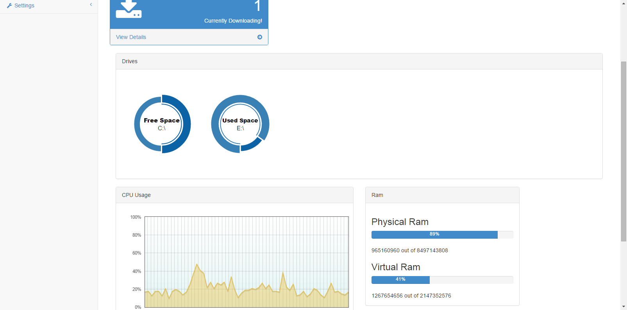This screenshot has height=310, width=627.
Task: Click the Ram panel header
Action: pos(442,195)
